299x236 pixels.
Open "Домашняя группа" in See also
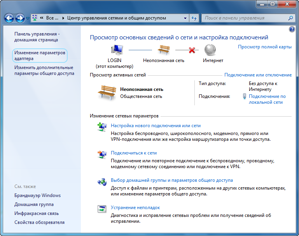click(x=34, y=204)
